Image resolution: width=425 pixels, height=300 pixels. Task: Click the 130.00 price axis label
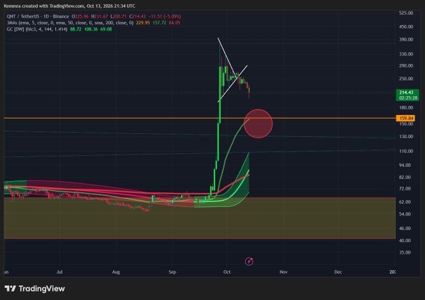pyautogui.click(x=406, y=136)
